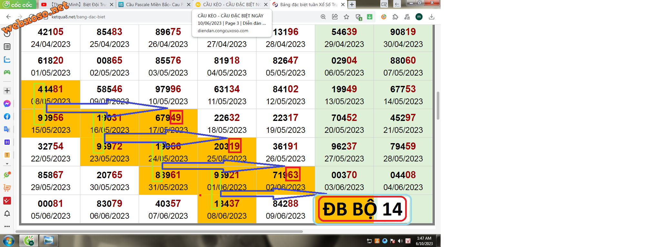The width and height of the screenshot is (669, 247).
Task: Open the sidebar games controller icon
Action: point(7,72)
